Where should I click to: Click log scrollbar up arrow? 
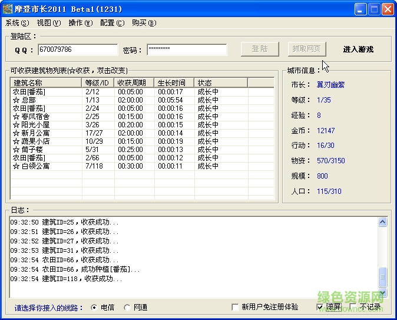pos(383,222)
